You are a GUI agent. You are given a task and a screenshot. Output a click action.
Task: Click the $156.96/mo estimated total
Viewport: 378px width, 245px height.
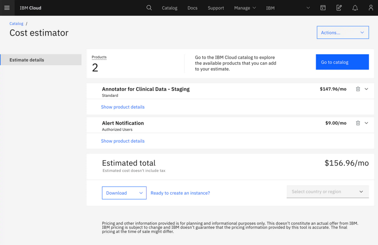click(x=347, y=163)
